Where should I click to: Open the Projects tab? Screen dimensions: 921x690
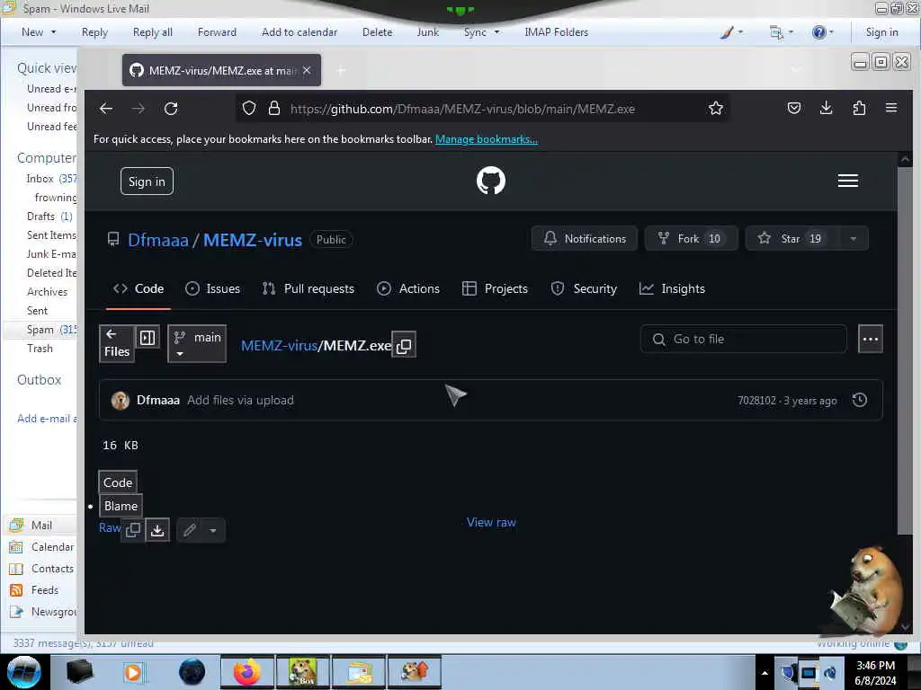(496, 288)
